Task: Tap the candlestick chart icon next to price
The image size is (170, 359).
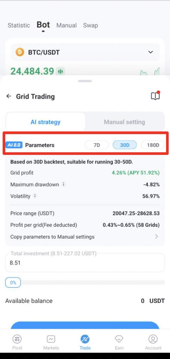Action: [x=60, y=72]
